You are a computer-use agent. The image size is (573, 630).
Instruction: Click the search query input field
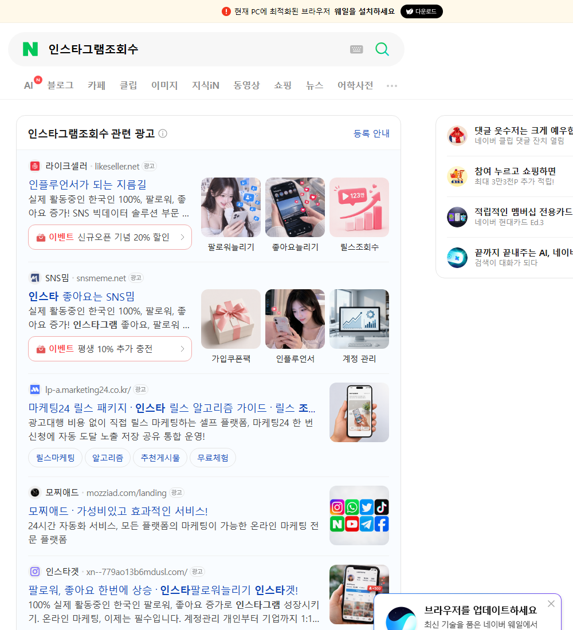pyautogui.click(x=195, y=49)
